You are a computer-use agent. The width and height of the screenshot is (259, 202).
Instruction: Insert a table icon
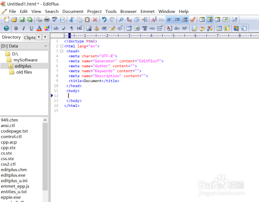[129, 28]
